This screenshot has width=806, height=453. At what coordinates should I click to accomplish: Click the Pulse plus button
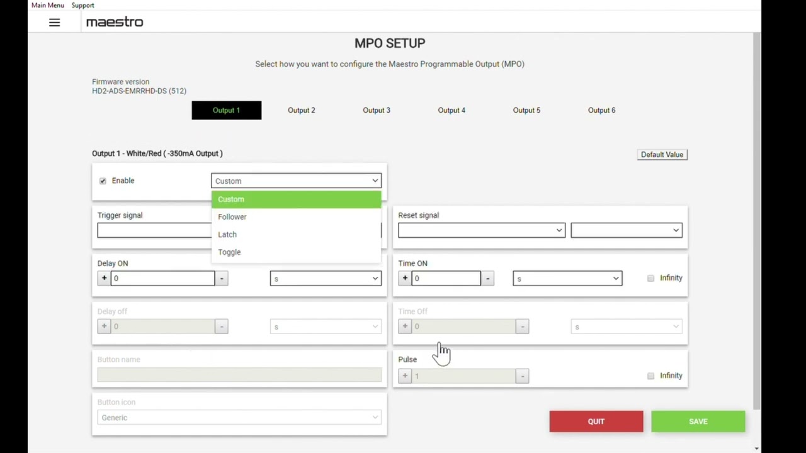[405, 376]
